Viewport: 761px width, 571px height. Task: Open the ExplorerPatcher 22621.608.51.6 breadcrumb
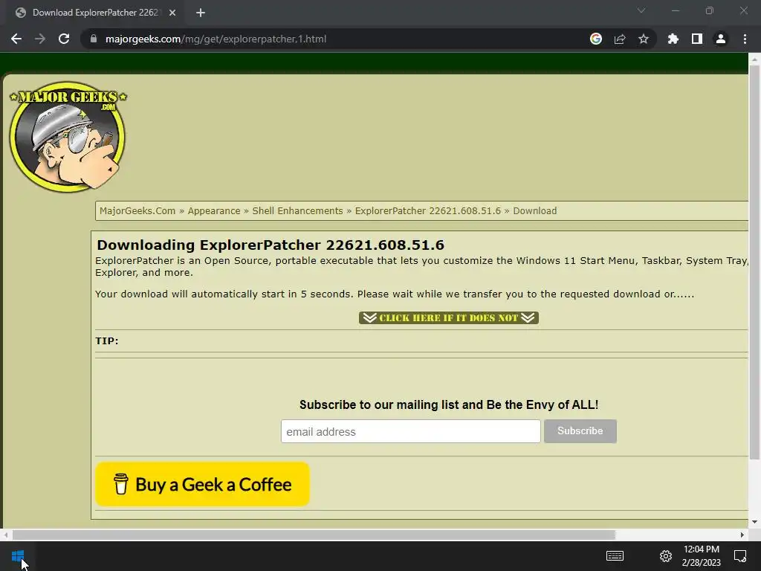pyautogui.click(x=427, y=210)
